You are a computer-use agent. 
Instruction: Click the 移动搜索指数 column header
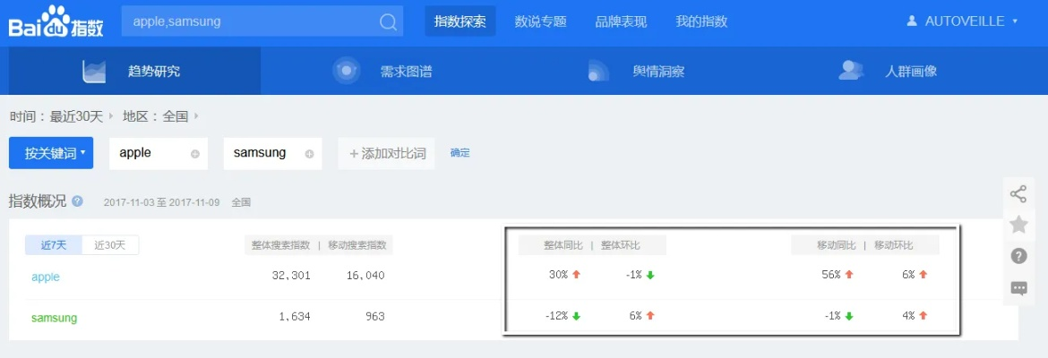coord(356,245)
